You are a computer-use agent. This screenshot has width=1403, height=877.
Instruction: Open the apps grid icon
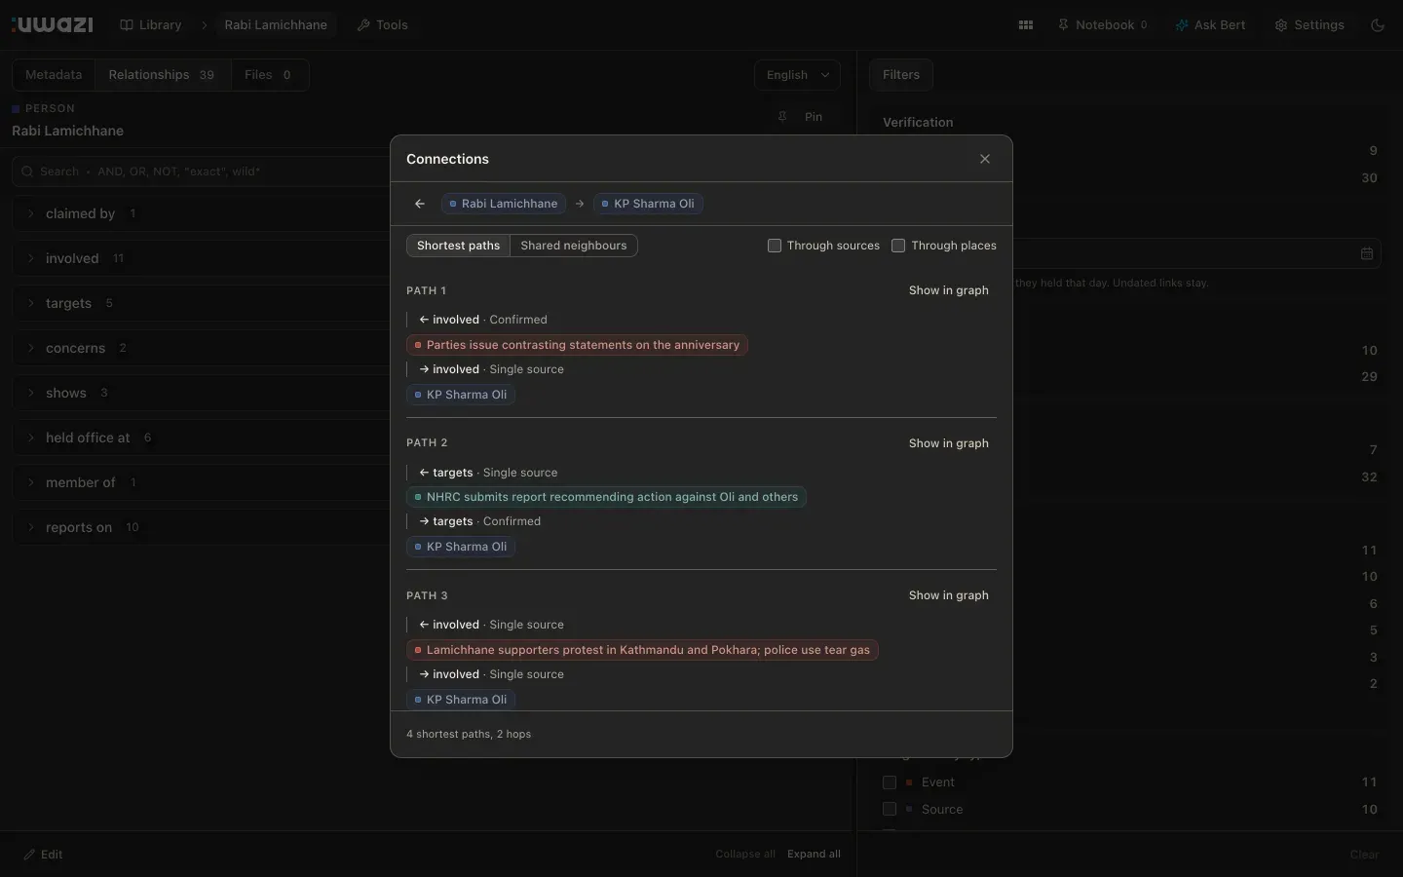(1026, 24)
